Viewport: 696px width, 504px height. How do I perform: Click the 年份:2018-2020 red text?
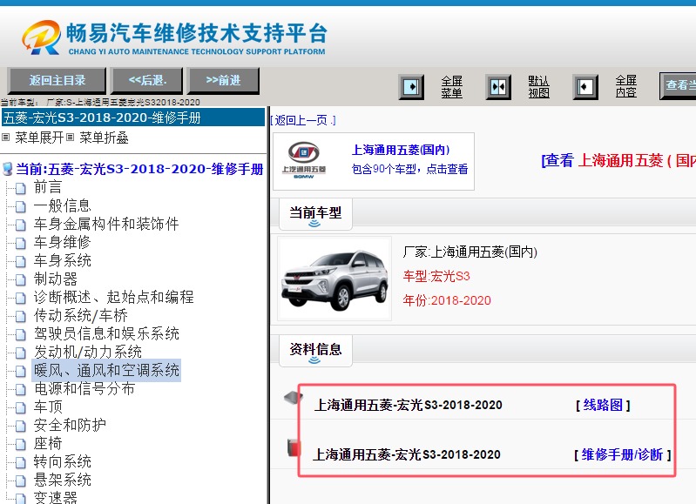coord(447,301)
